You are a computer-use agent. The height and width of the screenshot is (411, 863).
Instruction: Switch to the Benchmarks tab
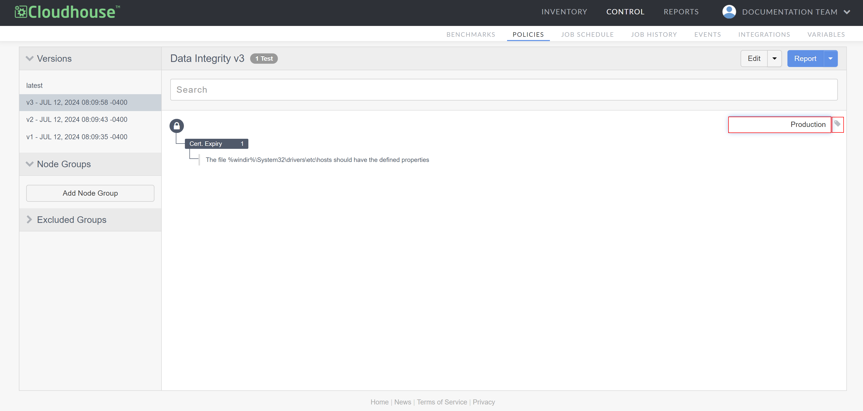click(471, 35)
